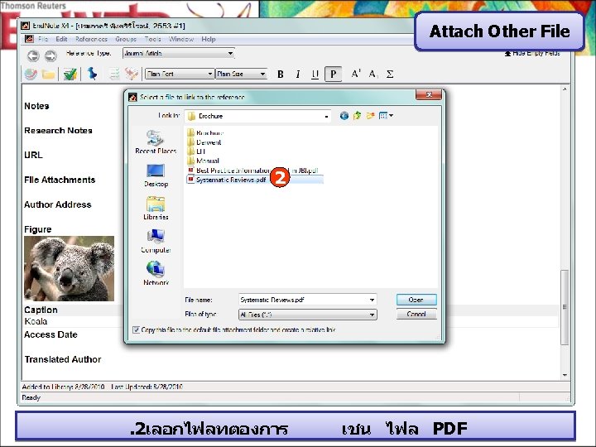Open Recent Places in sidebar

(x=156, y=142)
